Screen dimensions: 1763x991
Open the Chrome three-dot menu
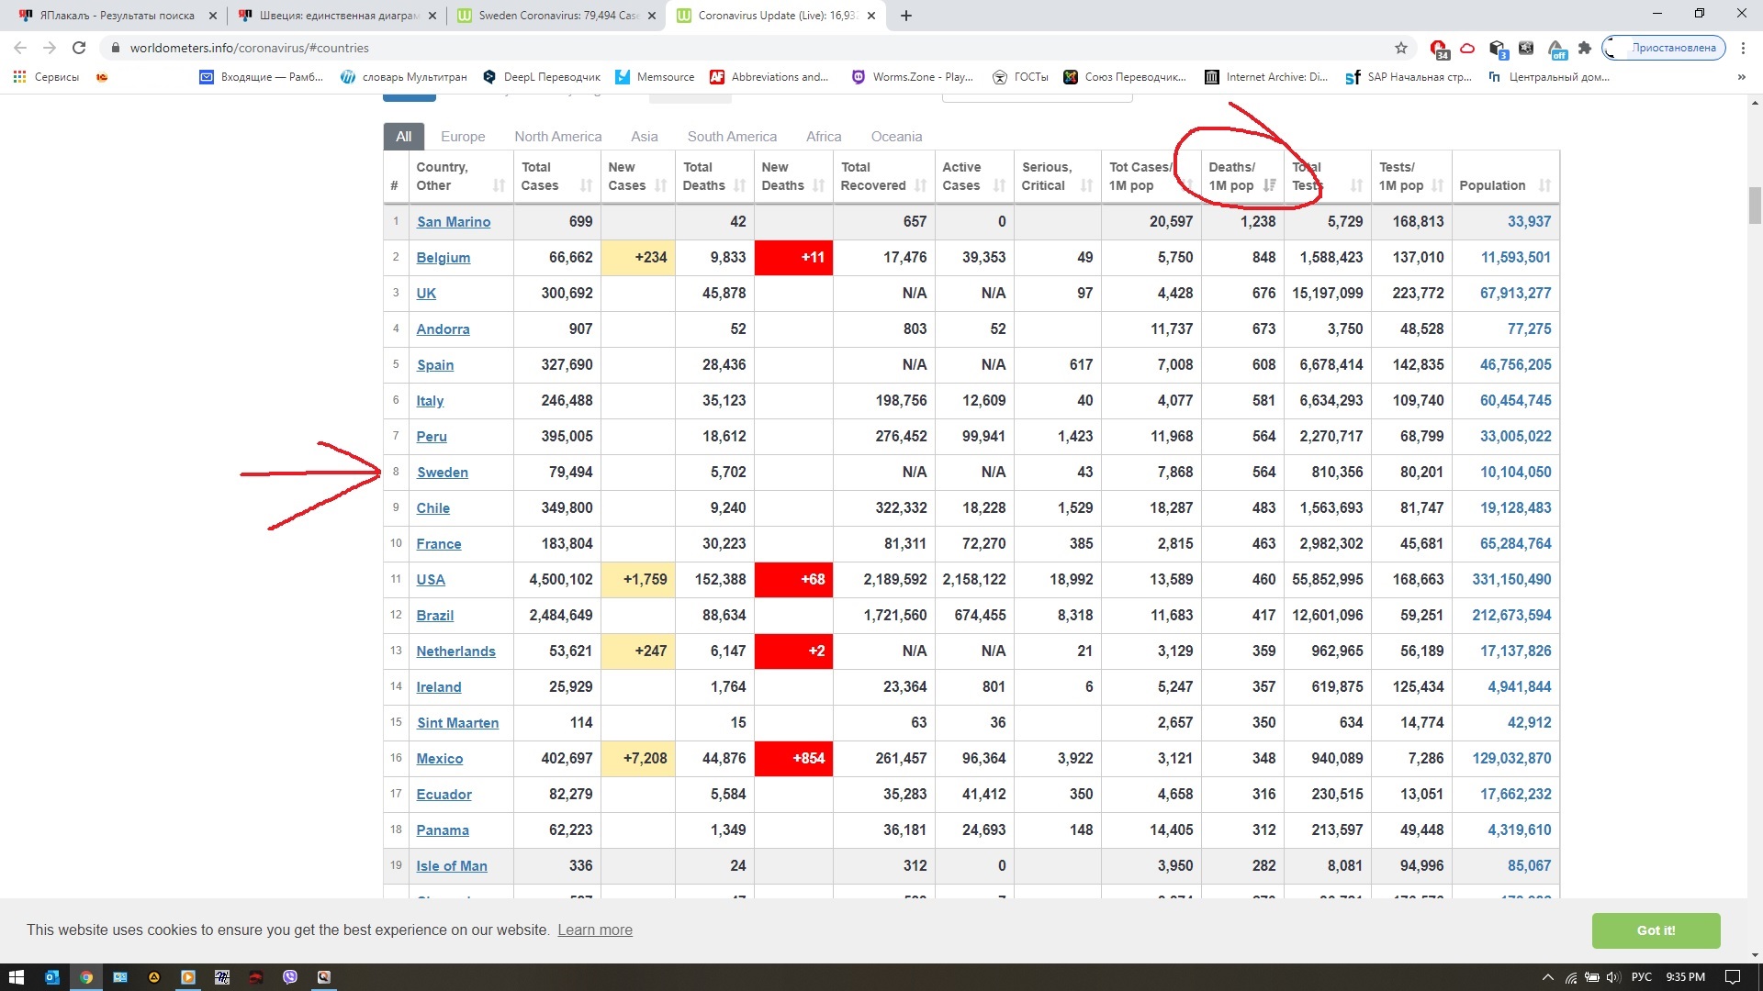pyautogui.click(x=1743, y=48)
